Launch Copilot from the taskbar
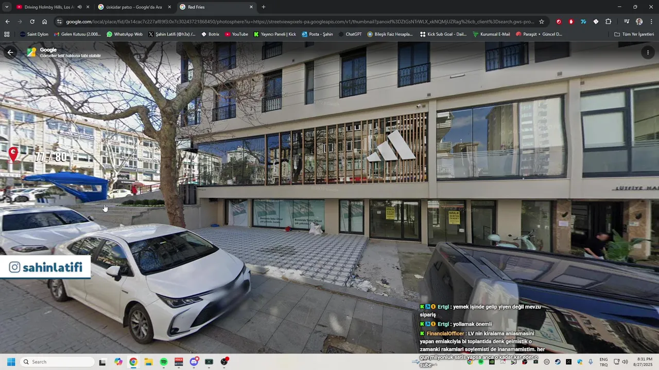This screenshot has width=659, height=370. (x=118, y=362)
